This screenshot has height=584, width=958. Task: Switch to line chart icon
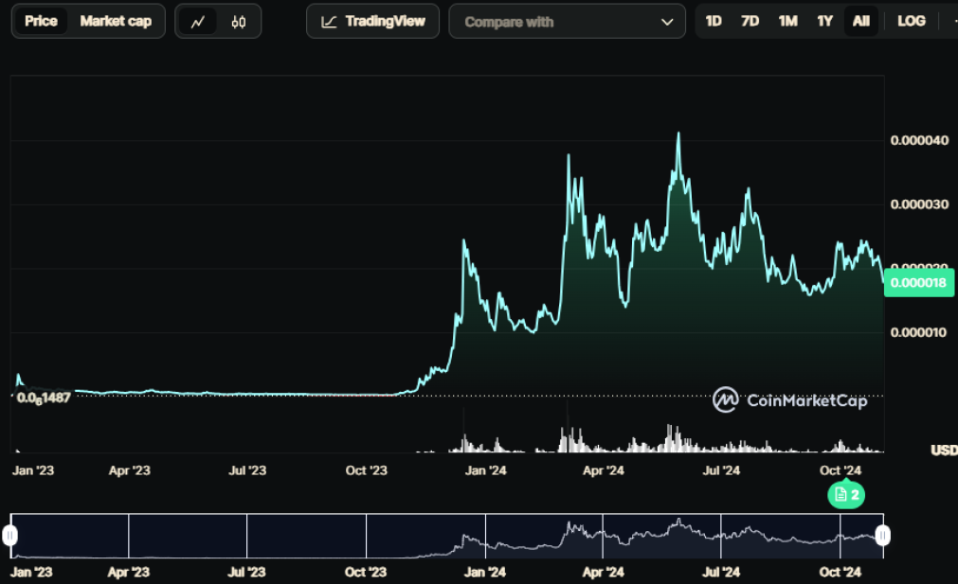coord(197,22)
